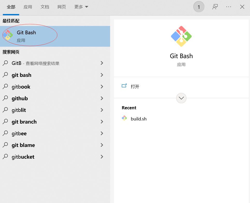
Task: Select the git branch search suggestion text
Action: click(x=24, y=122)
